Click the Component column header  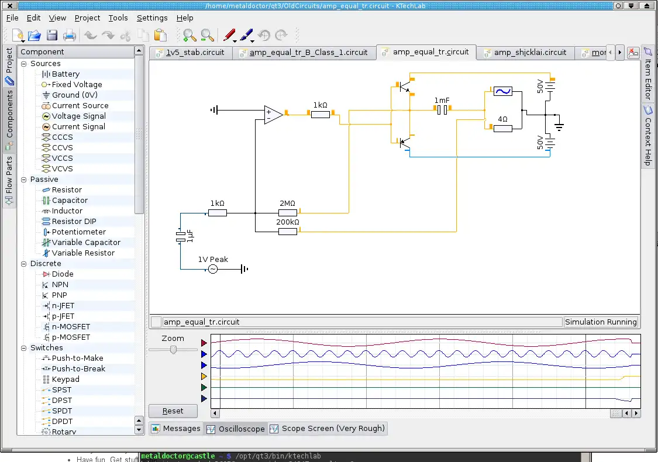coord(76,51)
